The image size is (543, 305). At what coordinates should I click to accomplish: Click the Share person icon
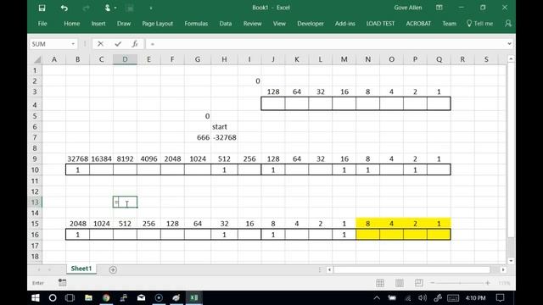(x=508, y=24)
